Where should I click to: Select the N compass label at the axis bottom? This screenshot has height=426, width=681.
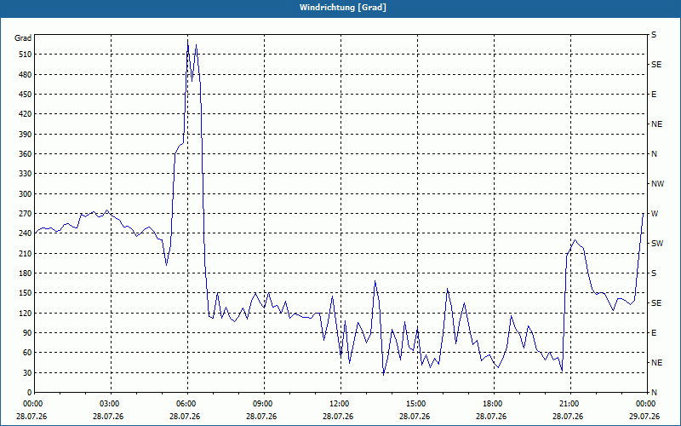pyautogui.click(x=655, y=393)
